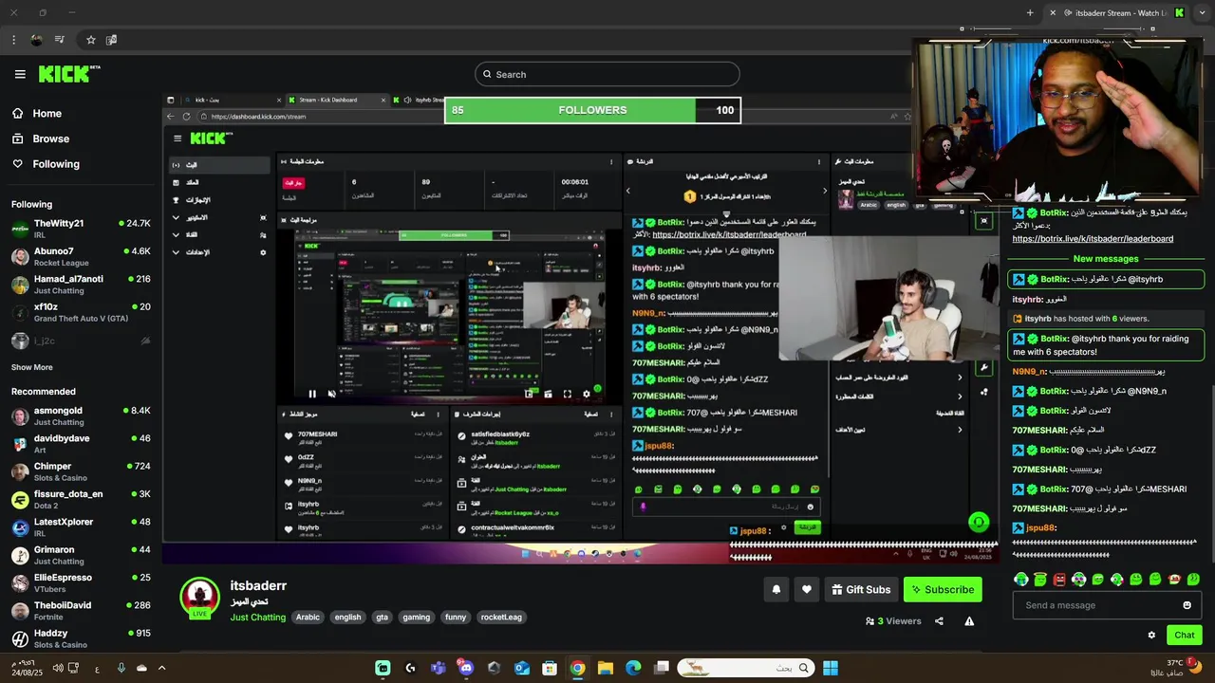
Task: Toggle follow heart button for itsbaderr
Action: pos(807,589)
